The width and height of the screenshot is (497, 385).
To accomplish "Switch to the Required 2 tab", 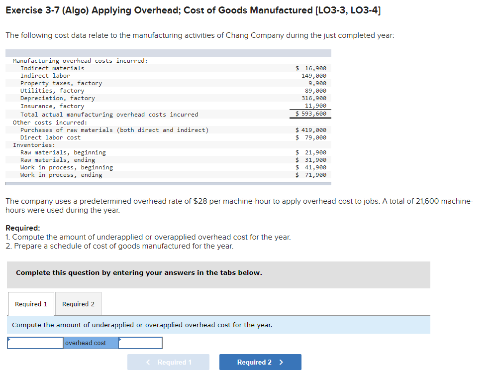I will pyautogui.click(x=78, y=304).
